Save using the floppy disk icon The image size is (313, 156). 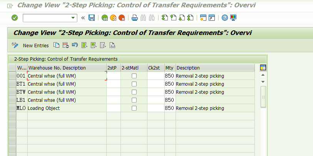[x=92, y=18]
